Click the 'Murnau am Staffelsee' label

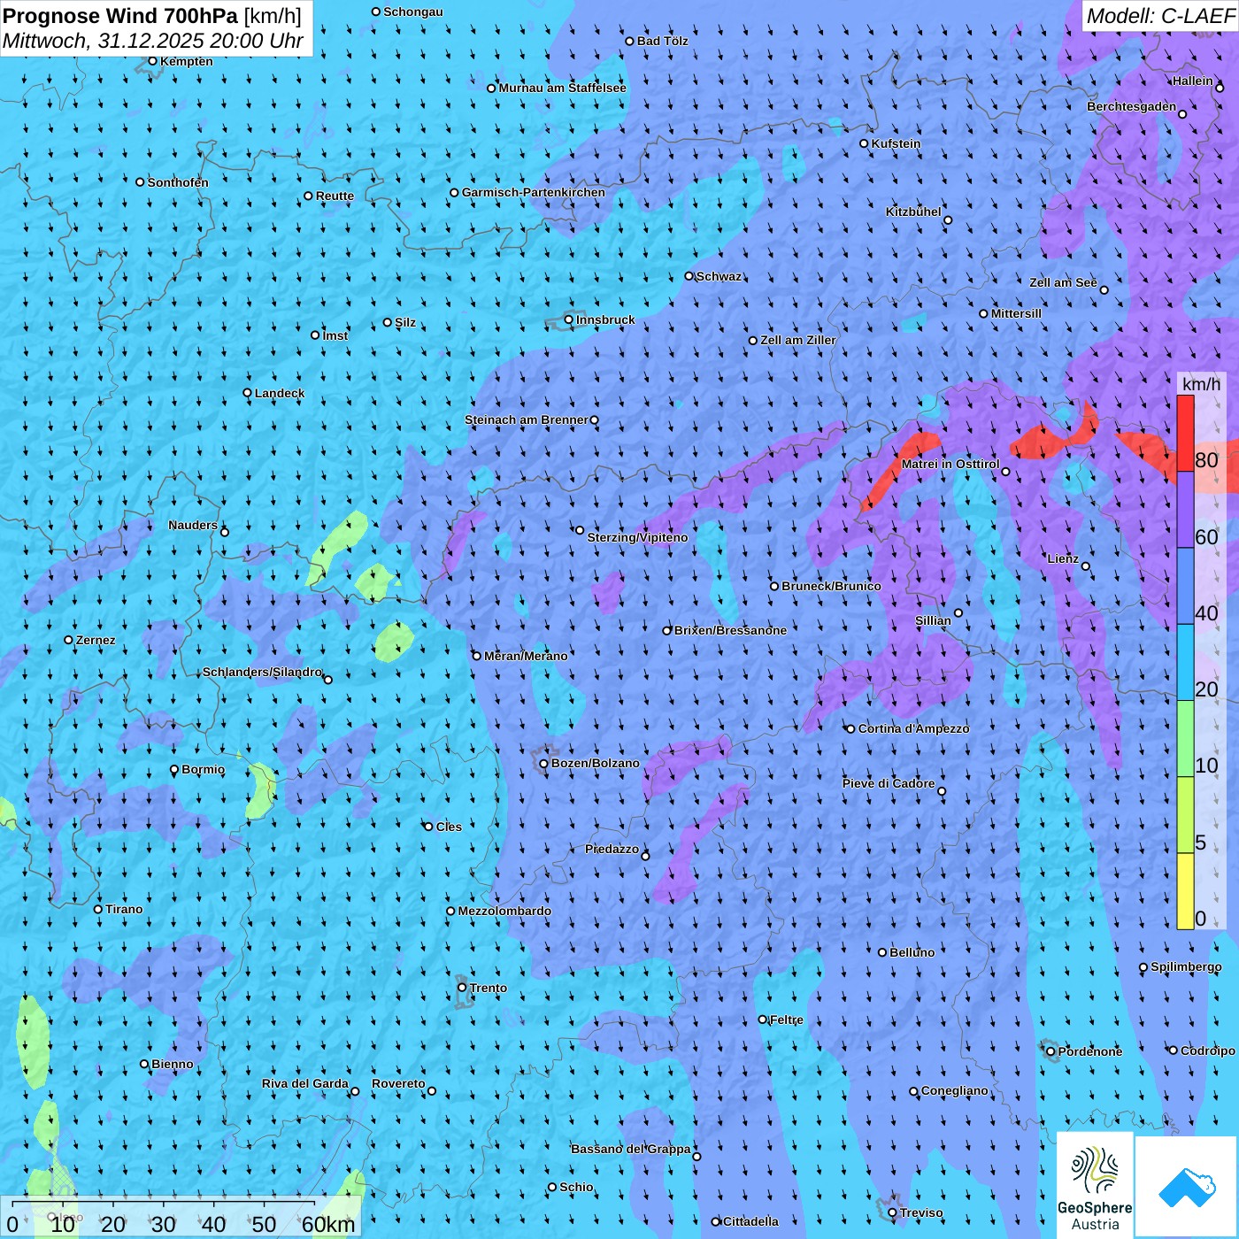(563, 88)
